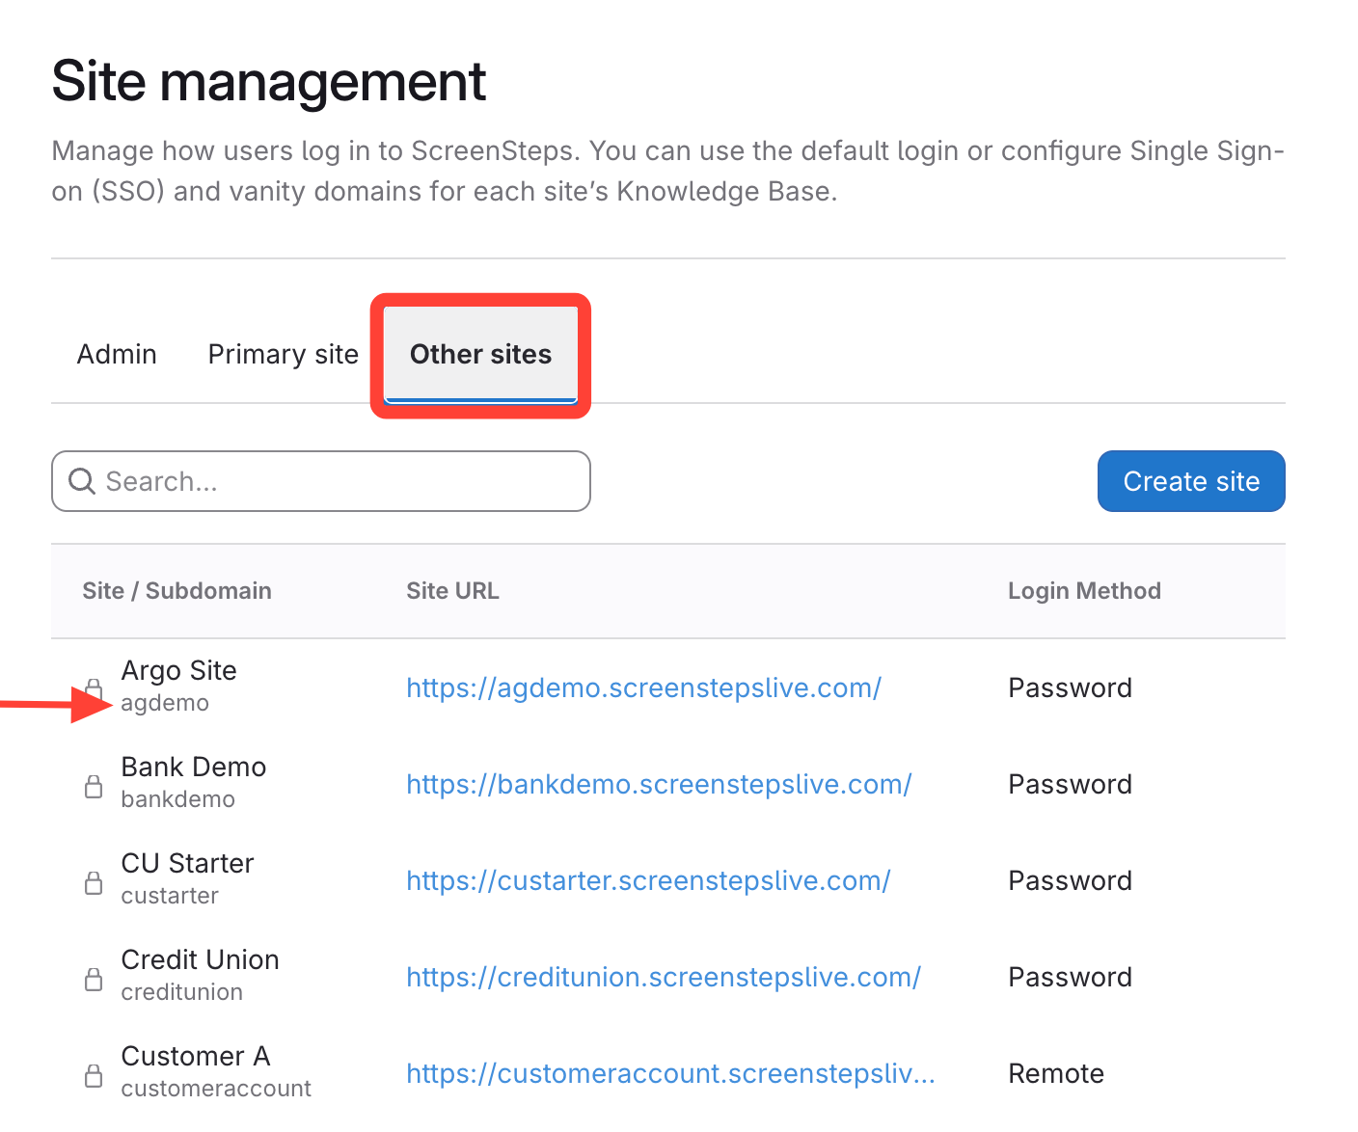1358x1132 pixels.
Task: Open the customeraccount site URL link
Action: [670, 1073]
